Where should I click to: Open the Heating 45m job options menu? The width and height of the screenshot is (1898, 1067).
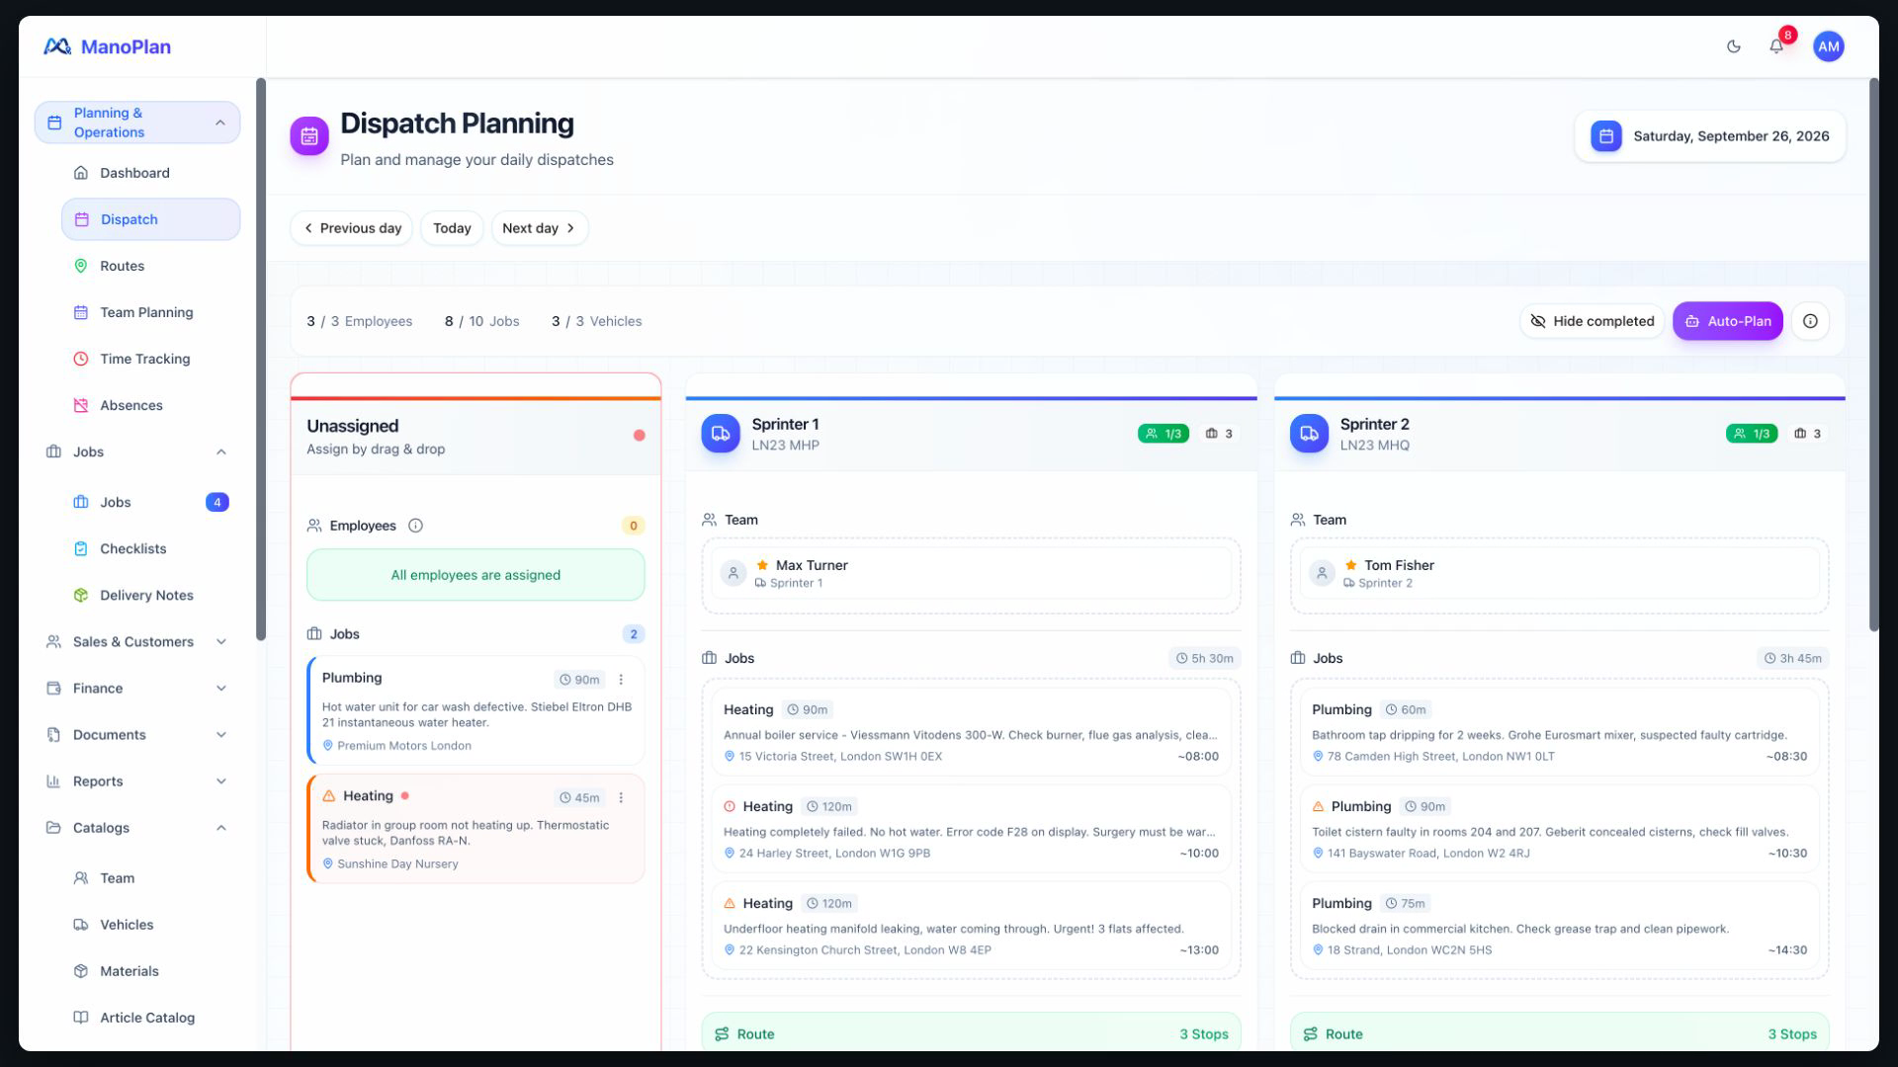pos(621,797)
